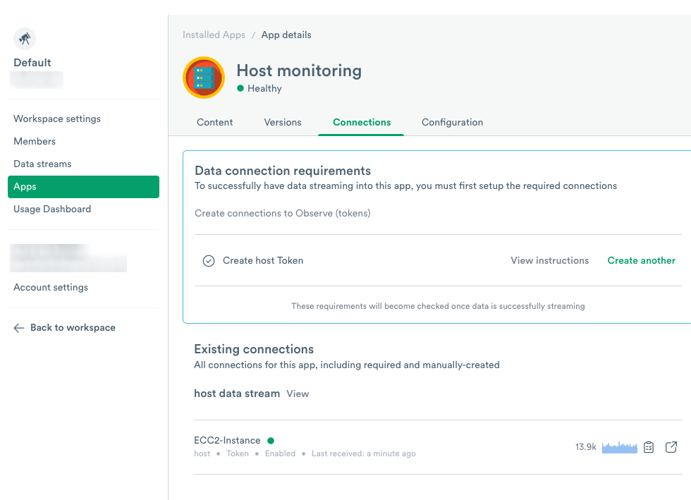Click 'Last received: a minute ago' text
Screen dimensions: 691x500
click(364, 453)
